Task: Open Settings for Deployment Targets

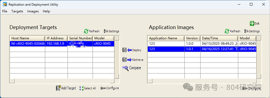Action: tap(111, 31)
